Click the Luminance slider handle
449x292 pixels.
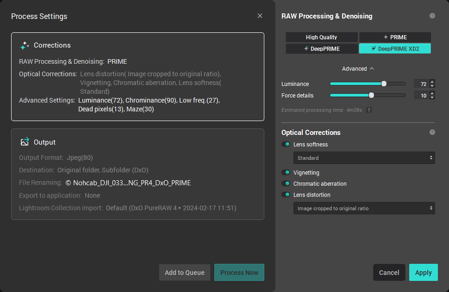pyautogui.click(x=384, y=83)
